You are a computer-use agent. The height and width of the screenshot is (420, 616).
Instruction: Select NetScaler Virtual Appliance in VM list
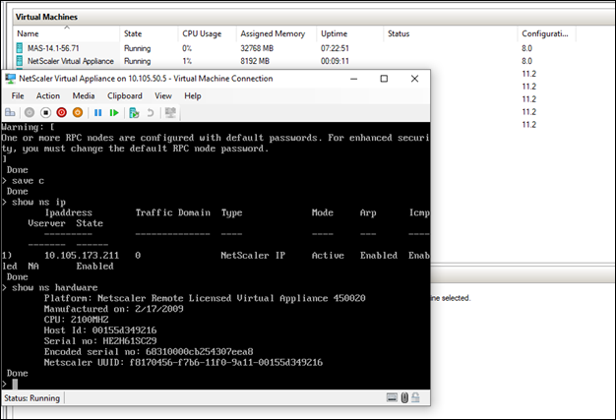point(70,61)
